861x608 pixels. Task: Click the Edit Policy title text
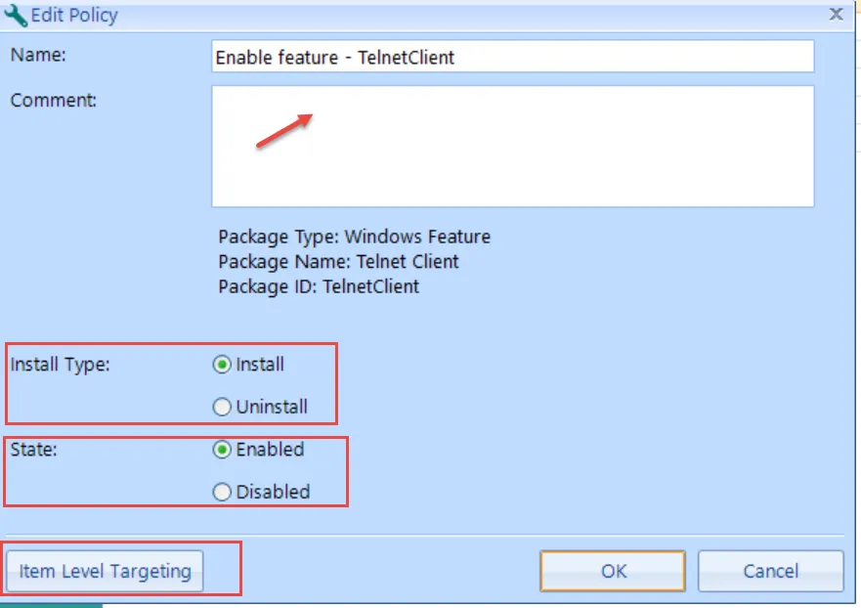(x=74, y=16)
